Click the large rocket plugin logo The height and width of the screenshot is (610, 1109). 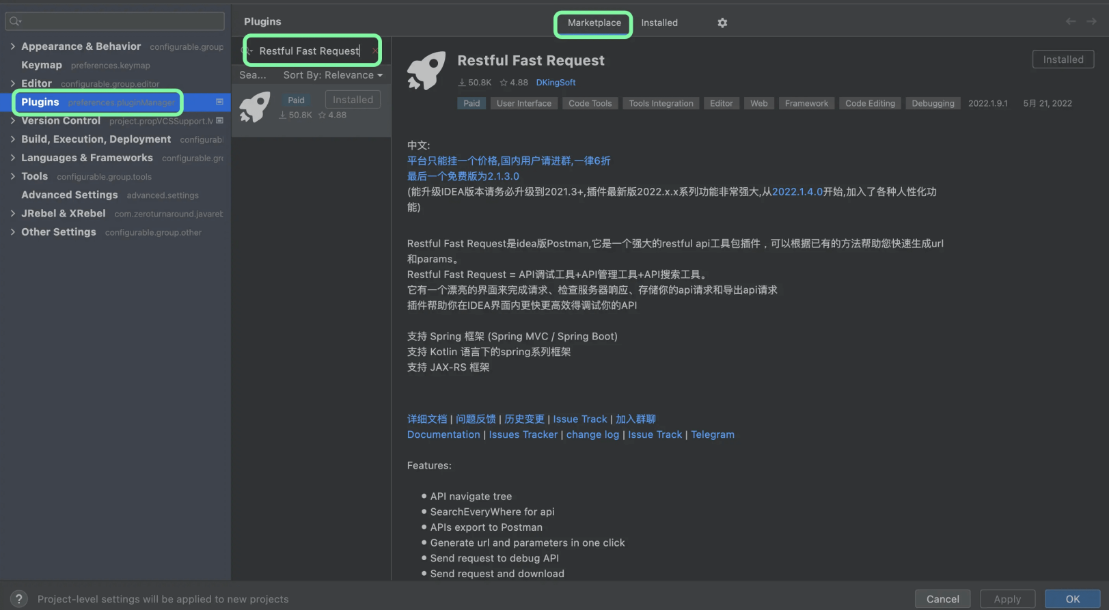coord(426,71)
